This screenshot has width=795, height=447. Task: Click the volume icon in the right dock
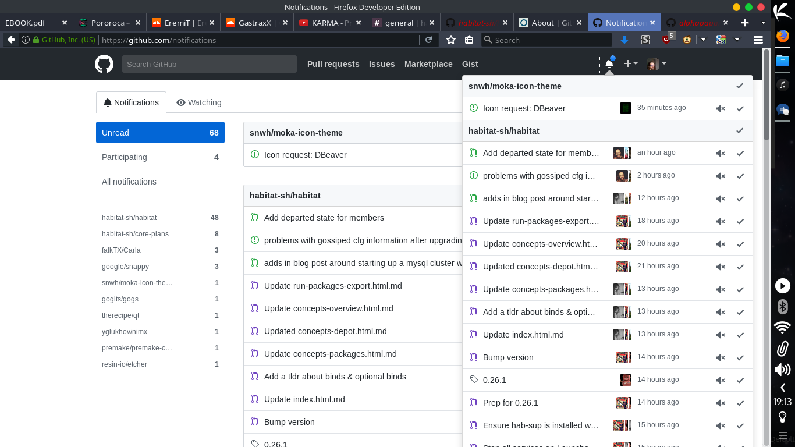click(782, 369)
